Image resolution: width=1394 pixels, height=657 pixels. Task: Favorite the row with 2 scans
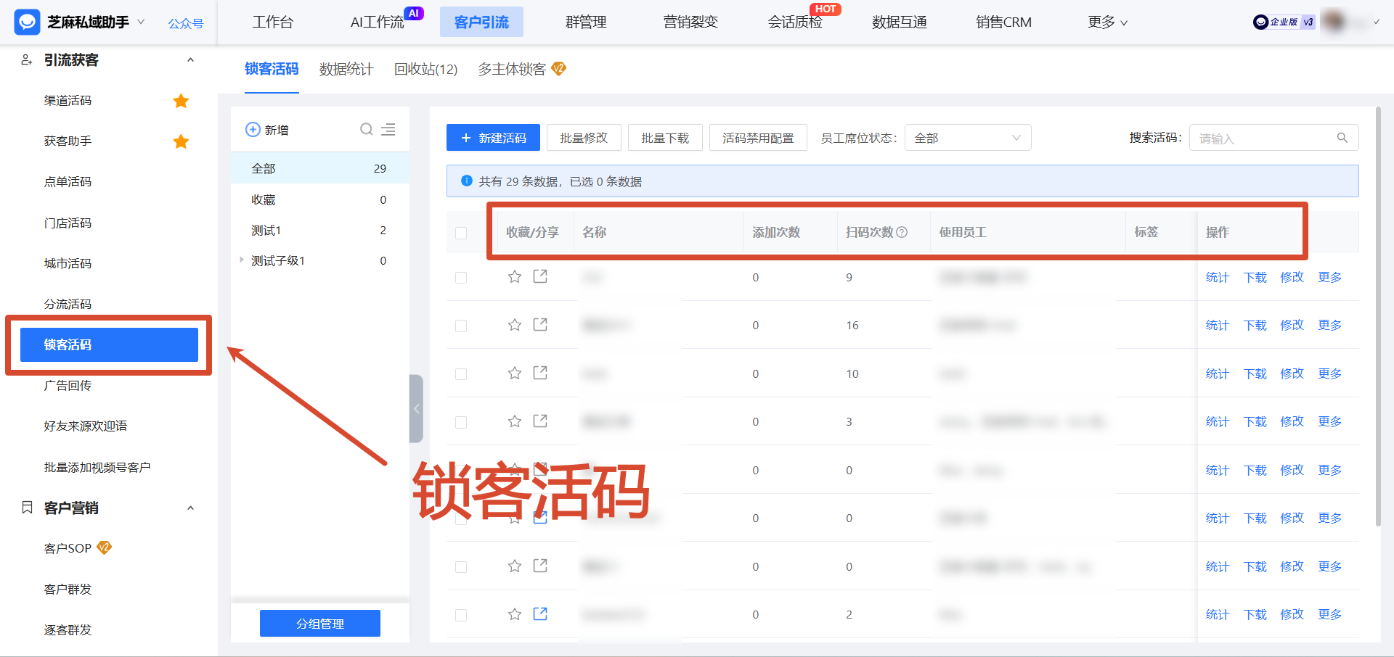click(x=515, y=614)
